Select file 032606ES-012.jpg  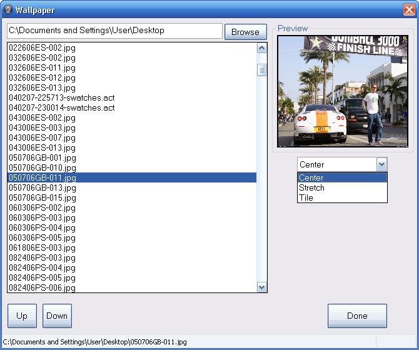coord(132,78)
